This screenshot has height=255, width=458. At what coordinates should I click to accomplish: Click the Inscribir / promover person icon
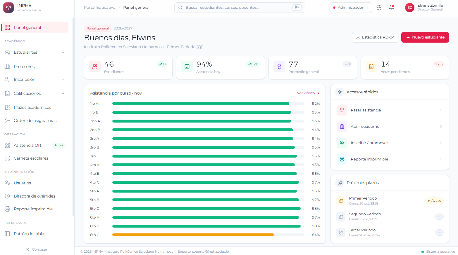(342, 143)
